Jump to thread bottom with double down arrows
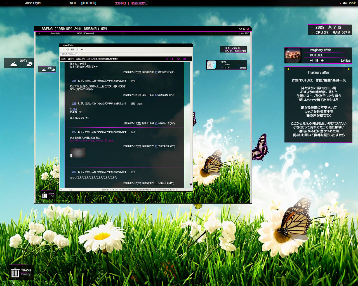 click(172, 59)
